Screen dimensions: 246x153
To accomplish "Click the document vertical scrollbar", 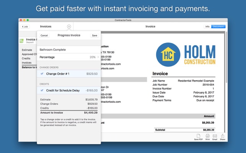I will pos(226,57).
